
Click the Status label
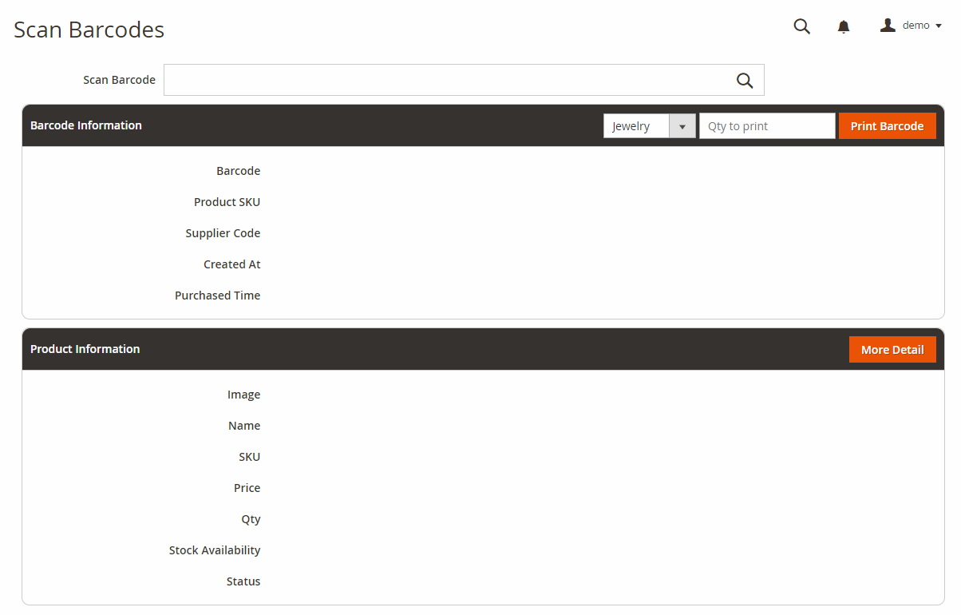tap(243, 581)
